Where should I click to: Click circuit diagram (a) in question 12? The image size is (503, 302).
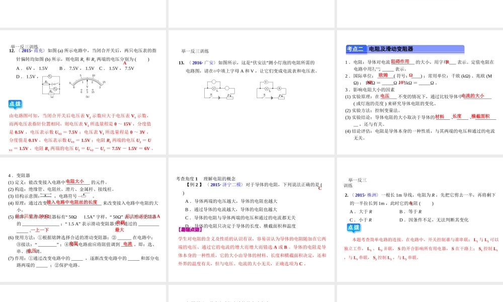pyautogui.click(x=51, y=86)
